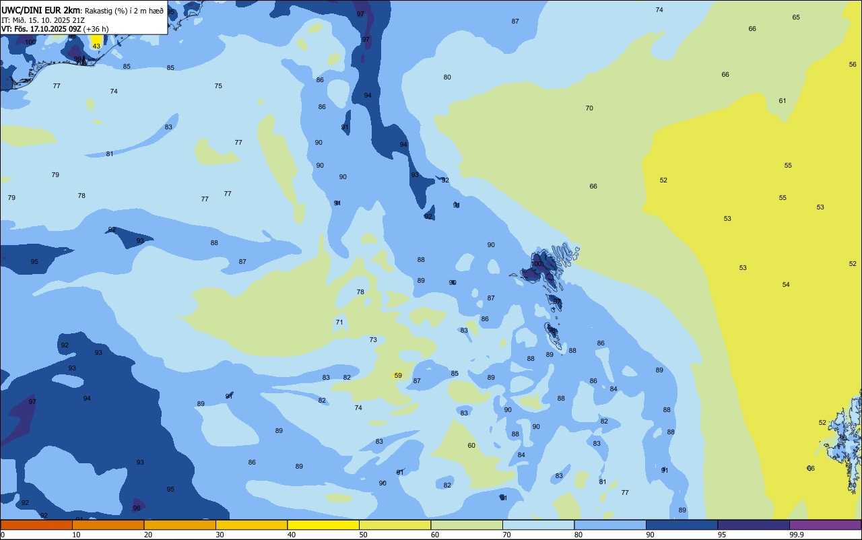Select the map value 61
This screenshot has height=540, width=862.
point(783,101)
